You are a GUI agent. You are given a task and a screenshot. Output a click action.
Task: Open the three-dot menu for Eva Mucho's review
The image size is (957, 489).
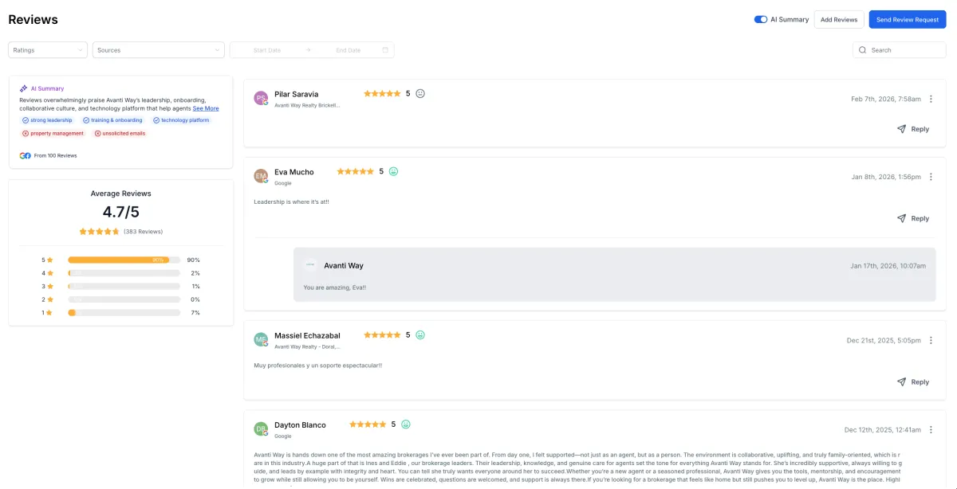(x=931, y=177)
